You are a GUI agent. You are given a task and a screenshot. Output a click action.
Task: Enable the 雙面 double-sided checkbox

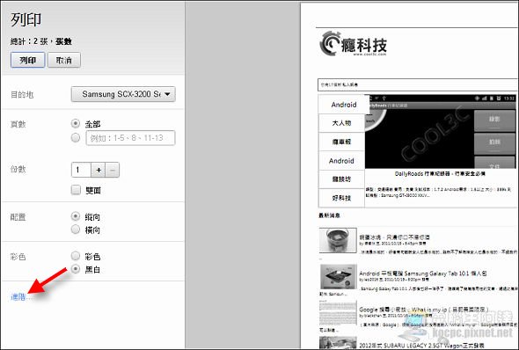(x=76, y=190)
